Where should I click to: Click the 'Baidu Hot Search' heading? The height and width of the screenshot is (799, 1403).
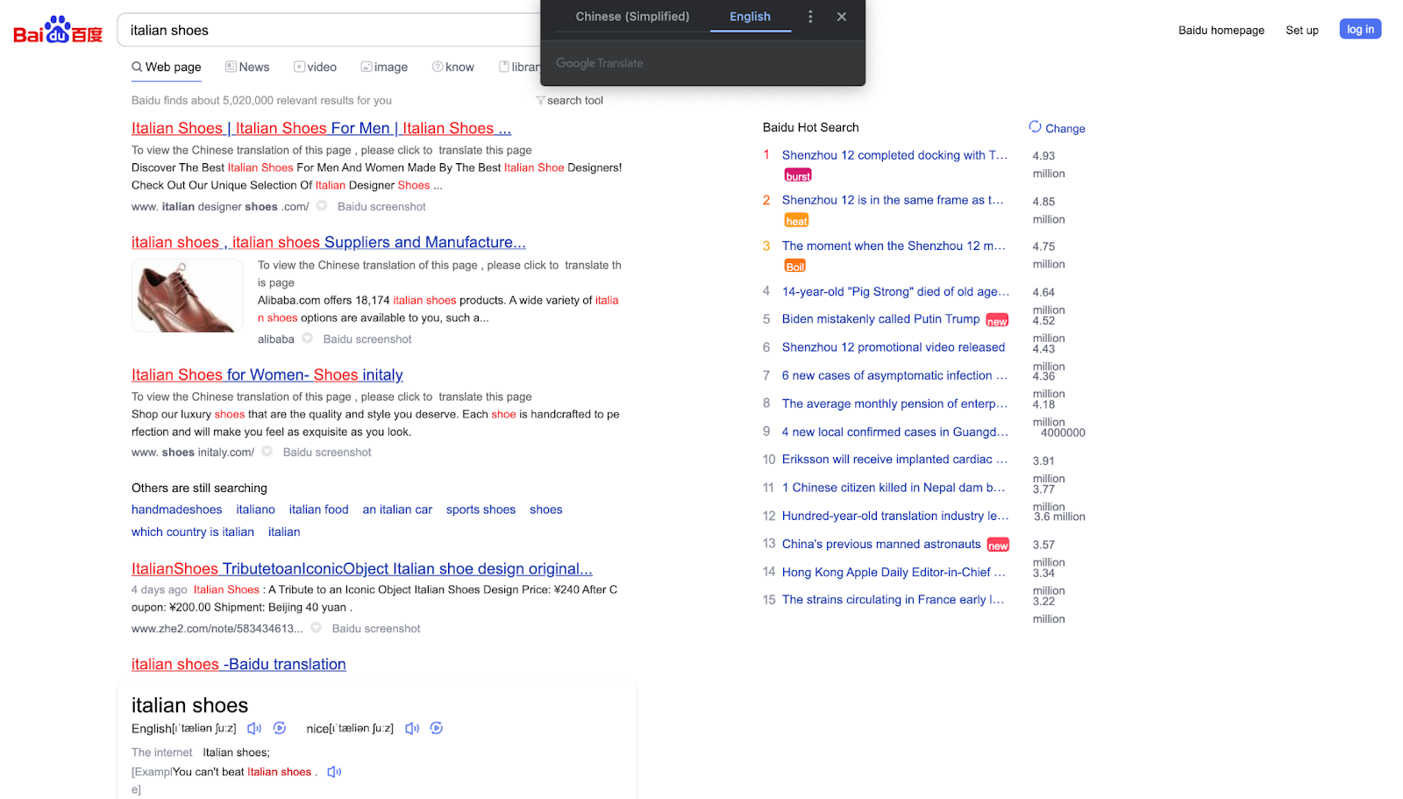coord(811,127)
